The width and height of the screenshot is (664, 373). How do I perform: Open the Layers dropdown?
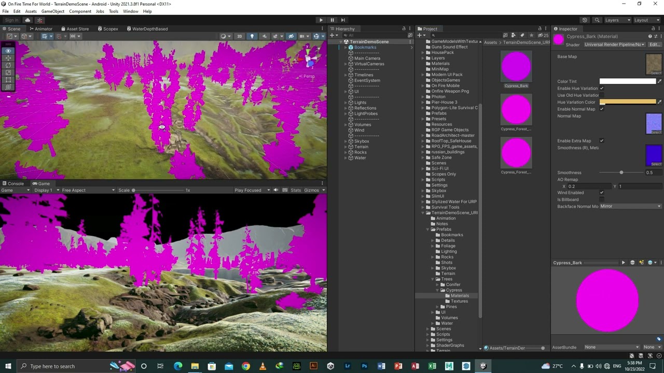pyautogui.click(x=618, y=20)
